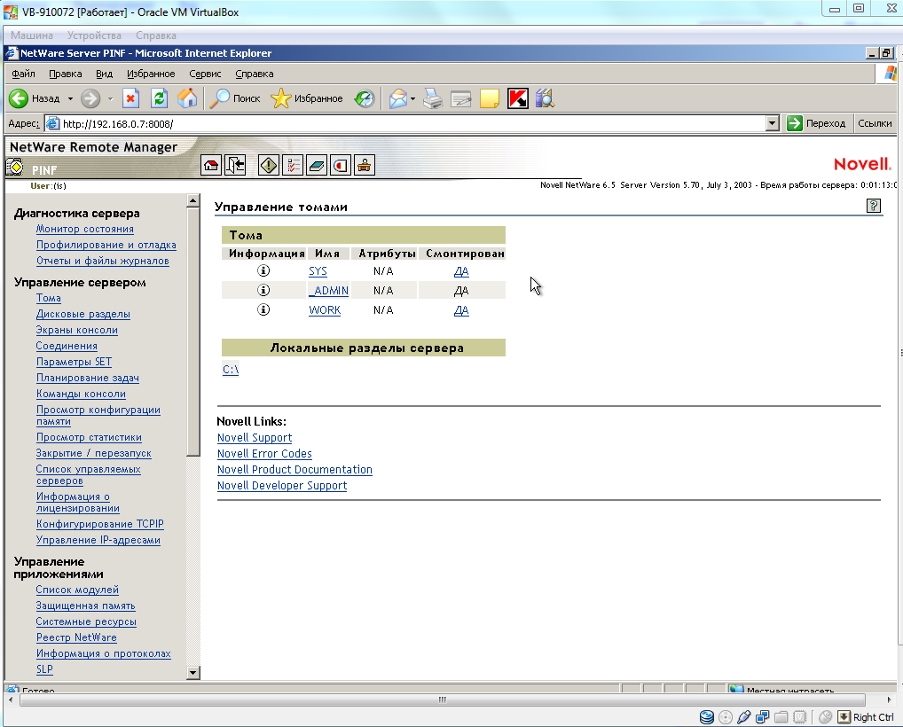
Task: Click the Ссылки links toolbar label
Action: tap(875, 123)
